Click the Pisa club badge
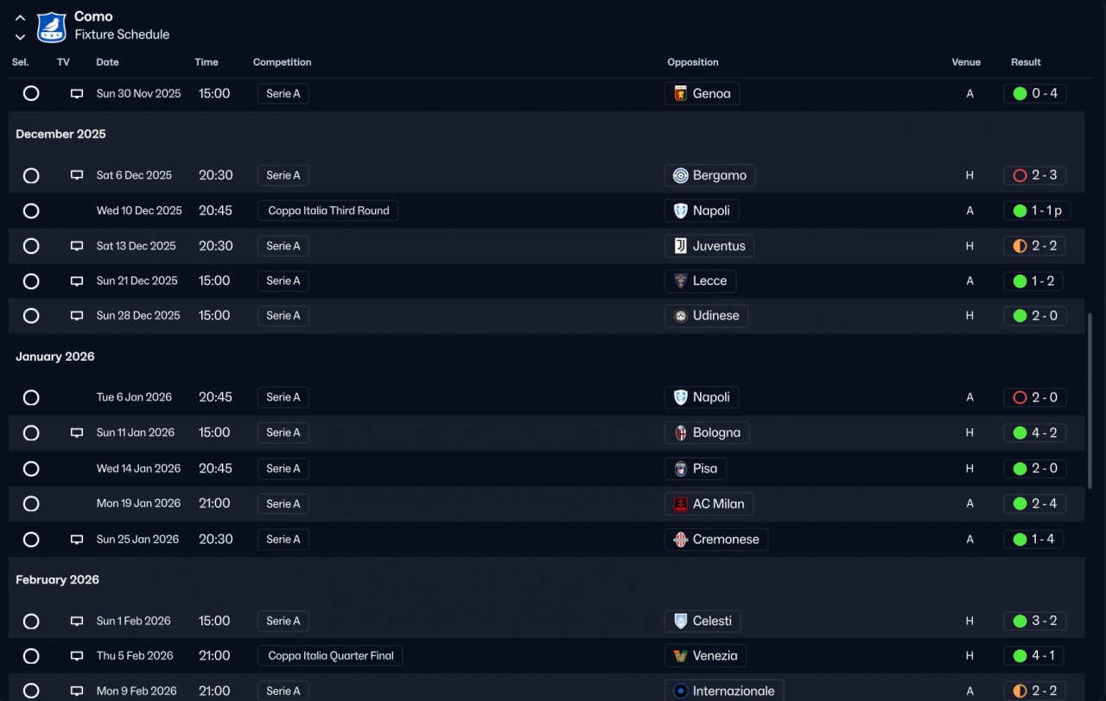1106x701 pixels. tap(681, 469)
